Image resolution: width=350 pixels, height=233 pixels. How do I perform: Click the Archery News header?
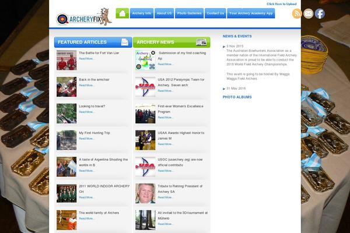[x=171, y=42]
